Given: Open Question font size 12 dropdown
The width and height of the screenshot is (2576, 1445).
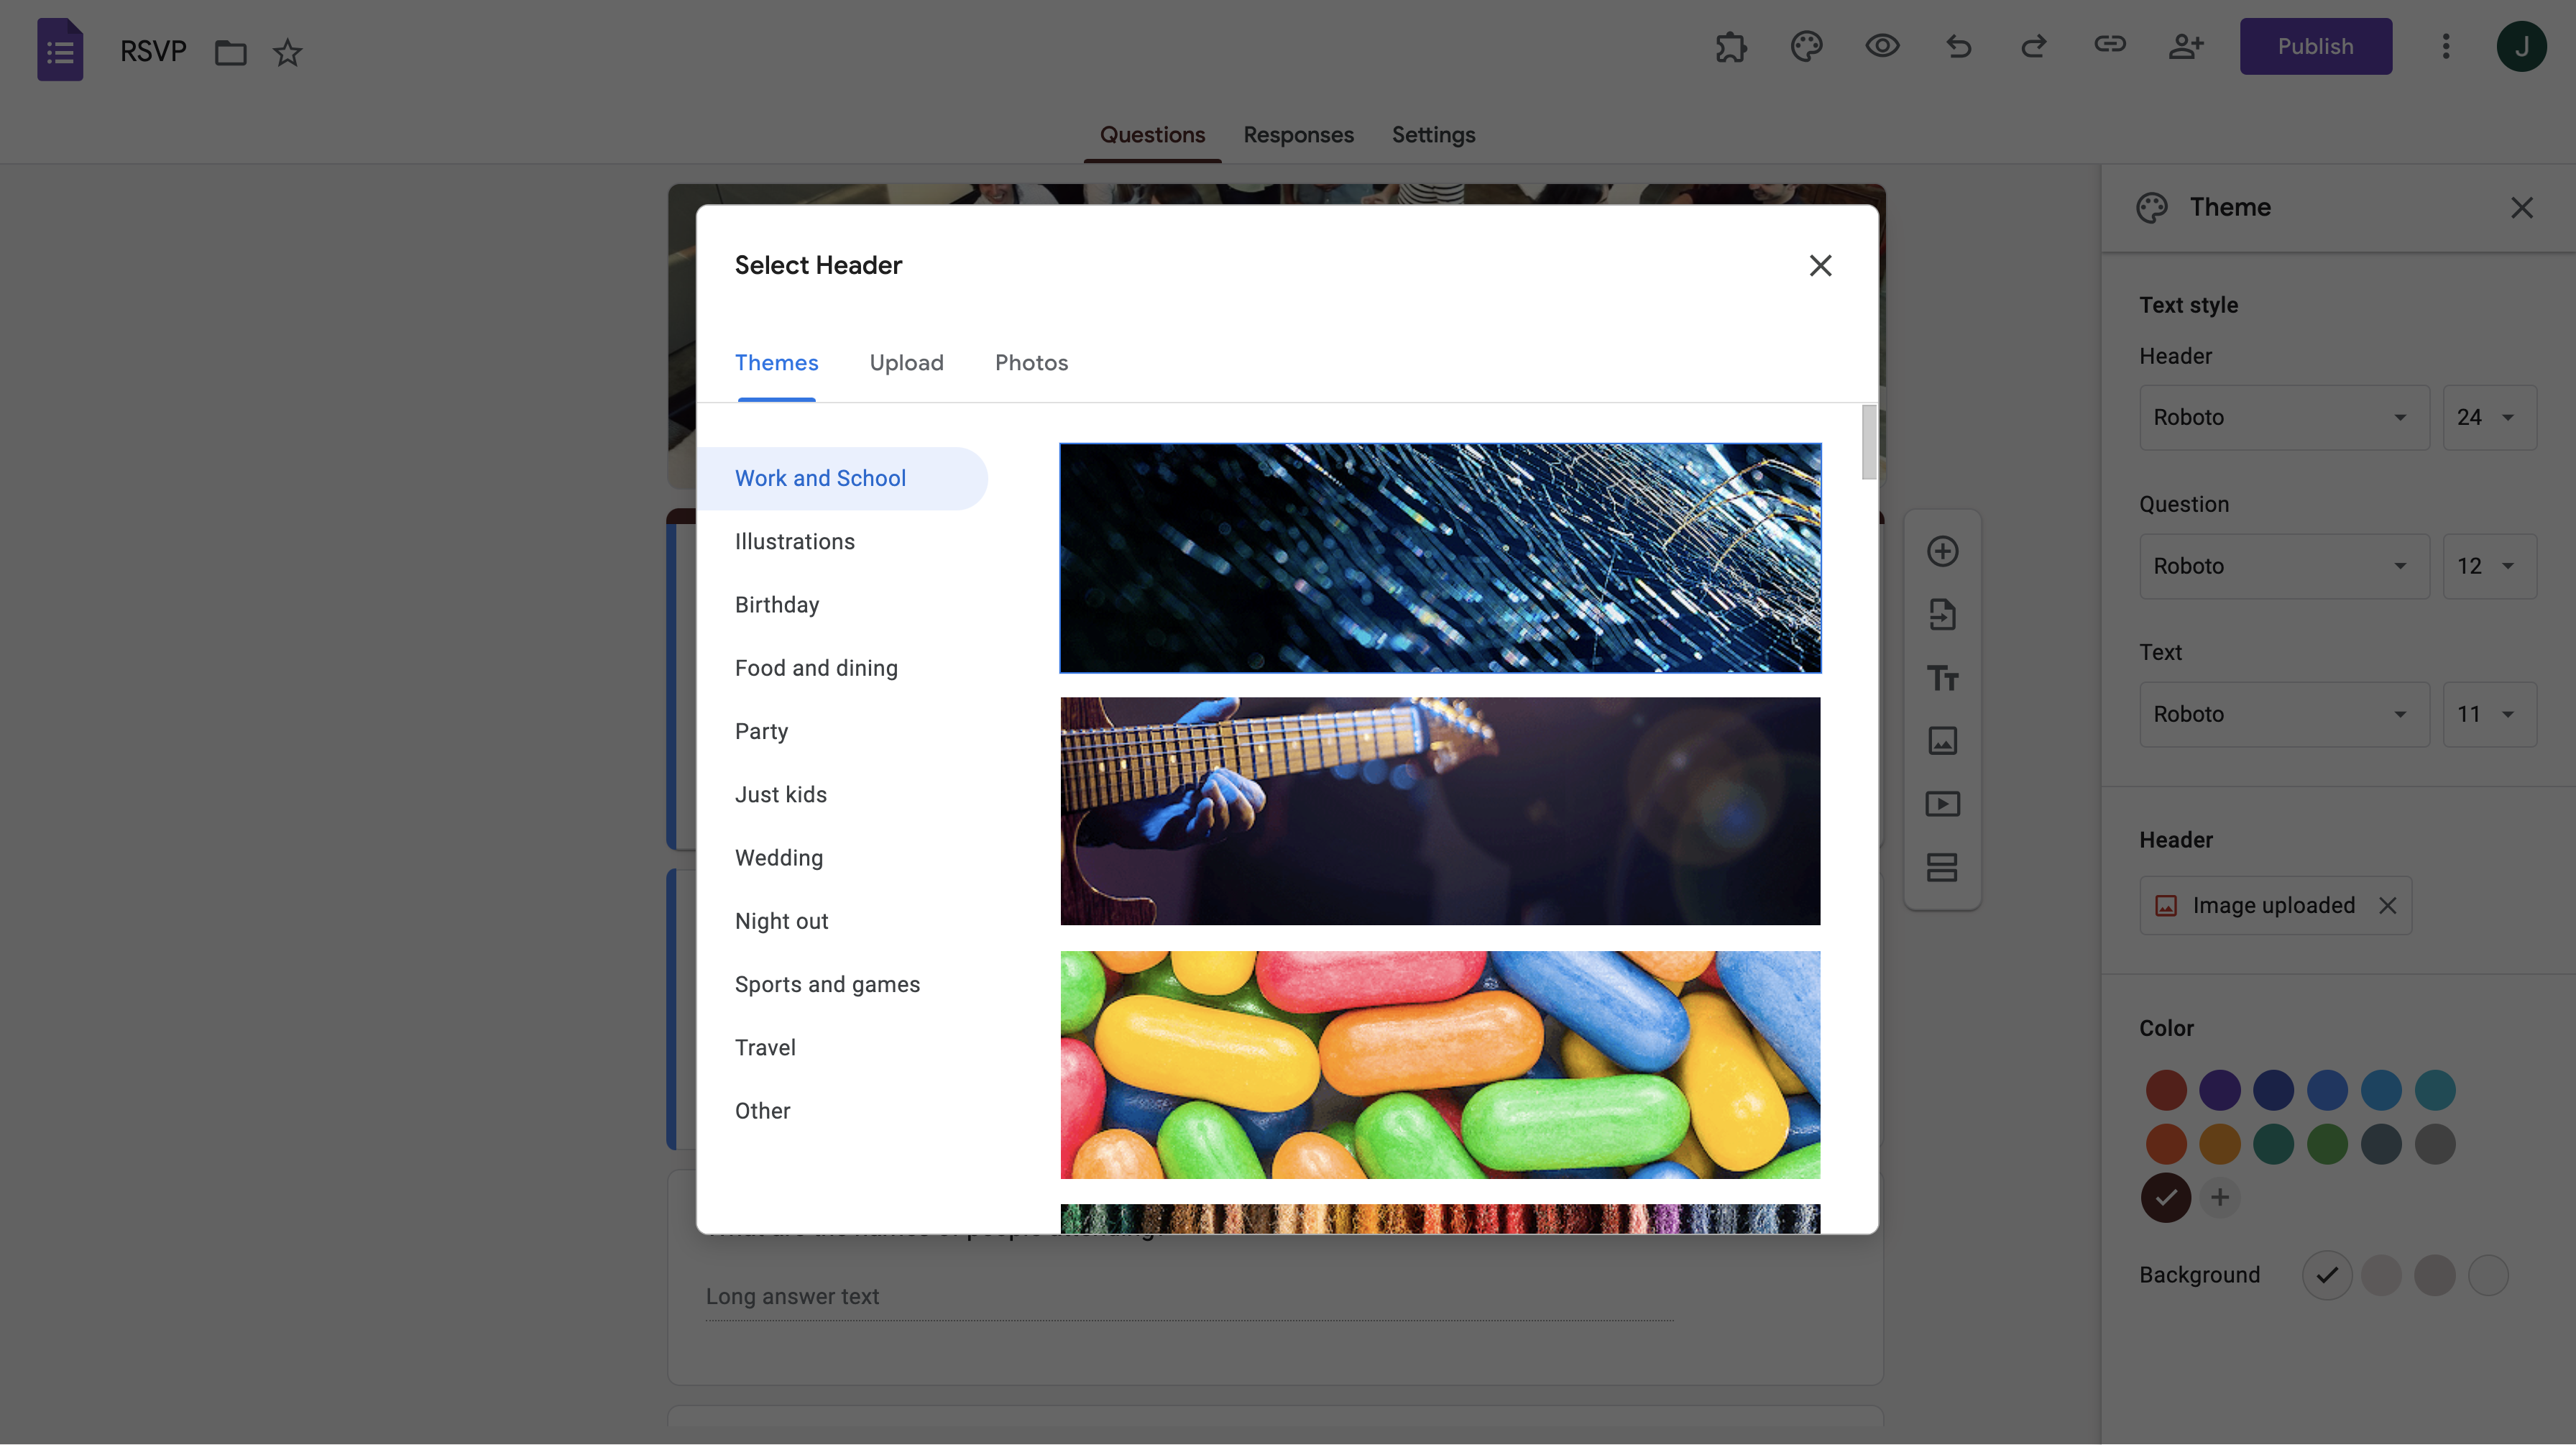Looking at the screenshot, I should pyautogui.click(x=2489, y=566).
